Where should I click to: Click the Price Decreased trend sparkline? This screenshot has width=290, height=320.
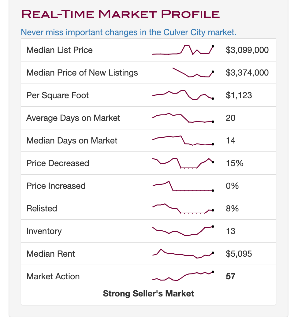click(183, 163)
